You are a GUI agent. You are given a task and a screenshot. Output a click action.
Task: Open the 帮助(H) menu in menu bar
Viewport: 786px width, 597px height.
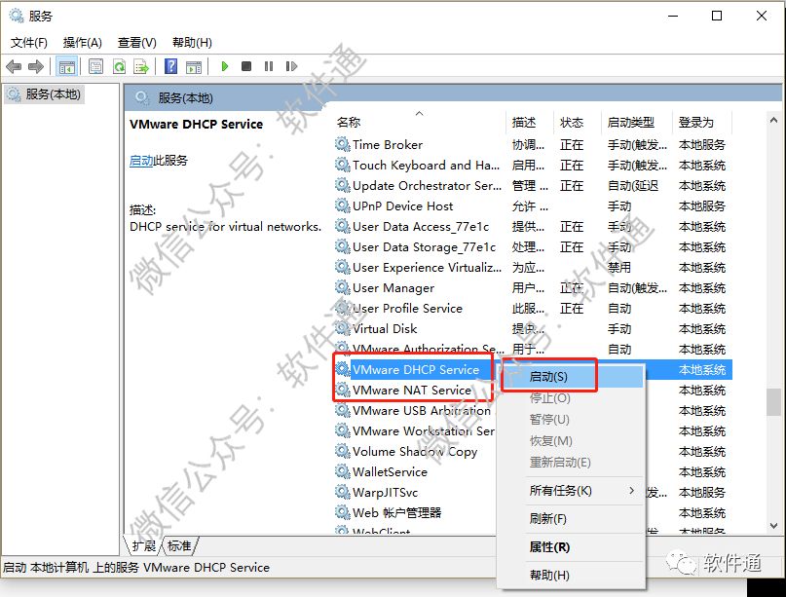pyautogui.click(x=192, y=43)
